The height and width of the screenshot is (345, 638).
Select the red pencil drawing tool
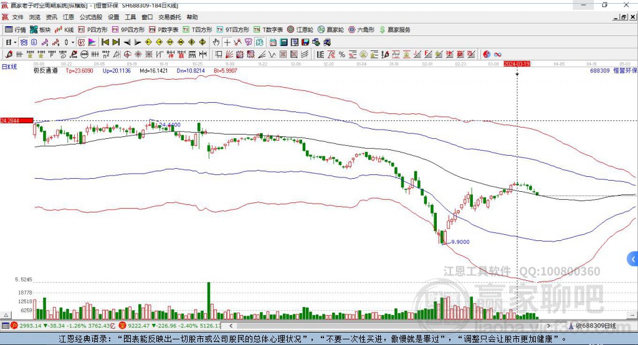click(8, 55)
